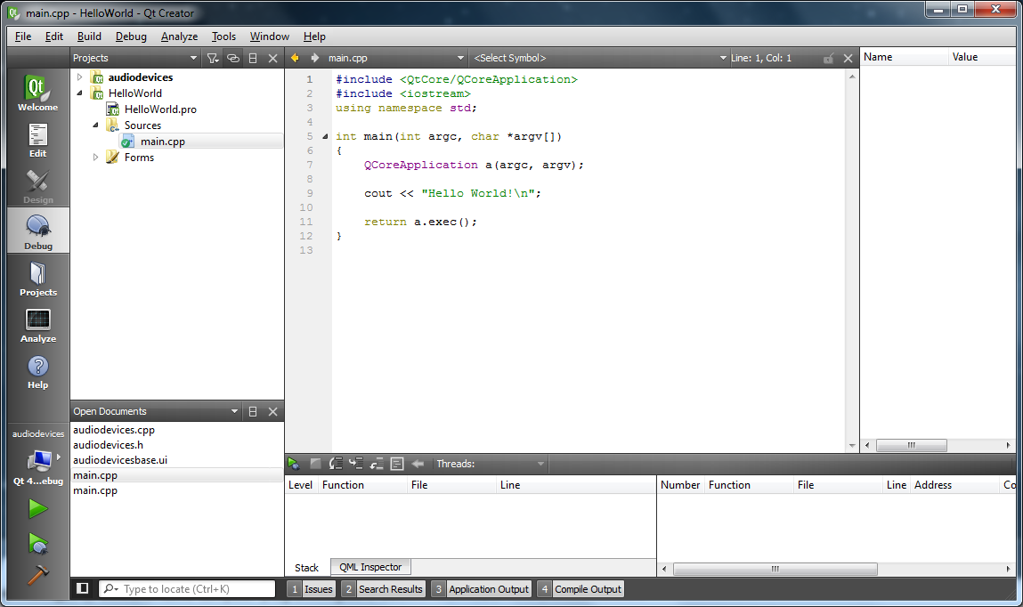Click the Step Into debugger icon
Screen dimensions: 1023x607
pyautogui.click(x=356, y=464)
